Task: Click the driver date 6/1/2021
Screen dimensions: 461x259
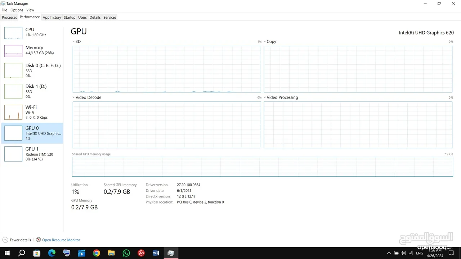Action: point(184,191)
